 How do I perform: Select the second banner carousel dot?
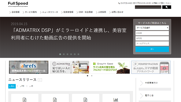[x=92, y=76]
